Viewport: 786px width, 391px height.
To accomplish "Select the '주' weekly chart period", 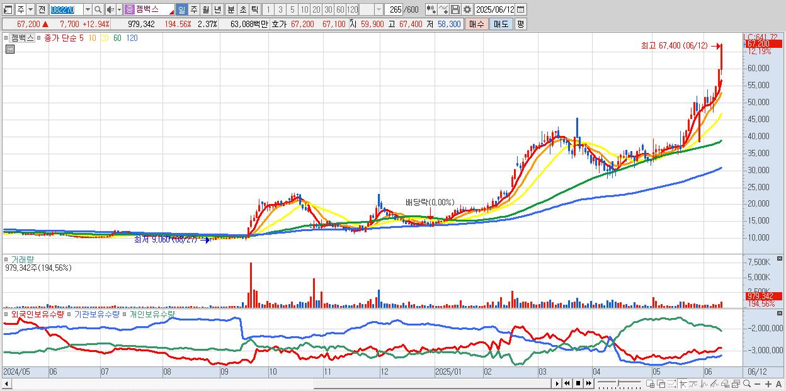I will [x=193, y=9].
